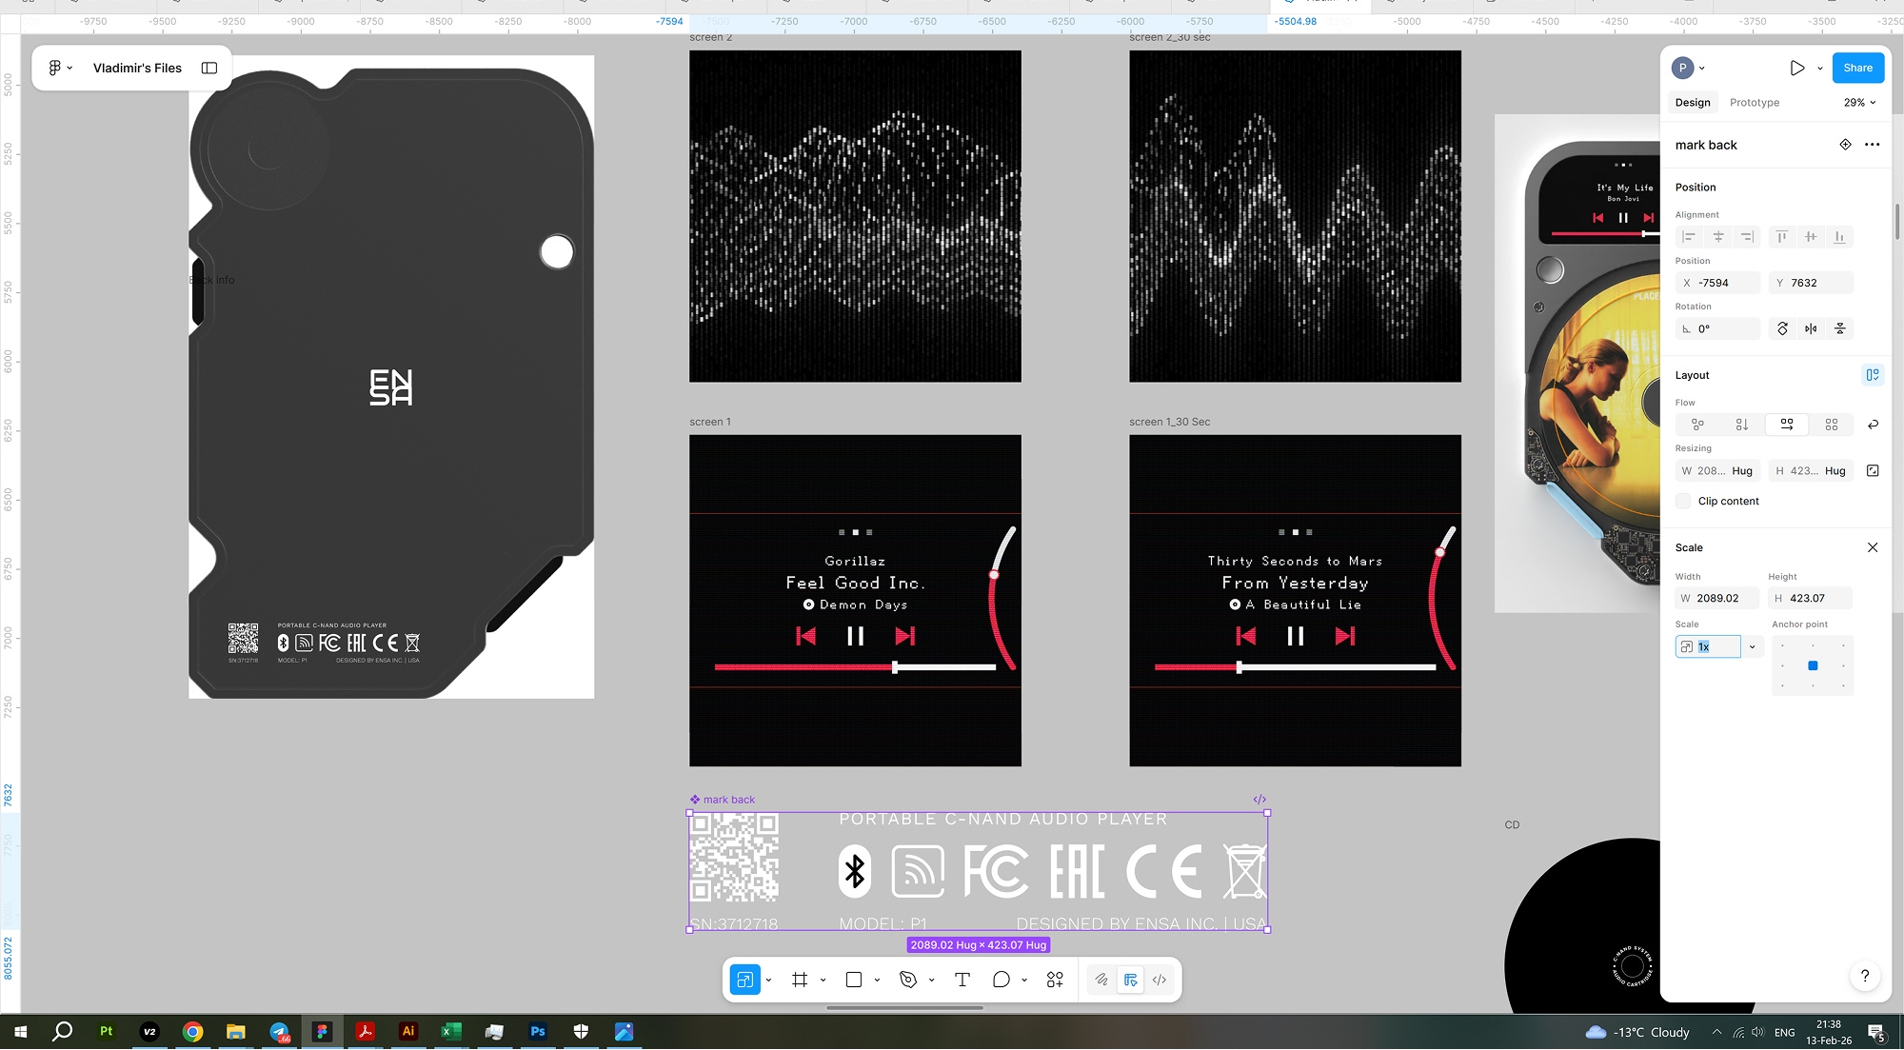Flip the selection vertically
The width and height of the screenshot is (1904, 1050).
point(1839,328)
